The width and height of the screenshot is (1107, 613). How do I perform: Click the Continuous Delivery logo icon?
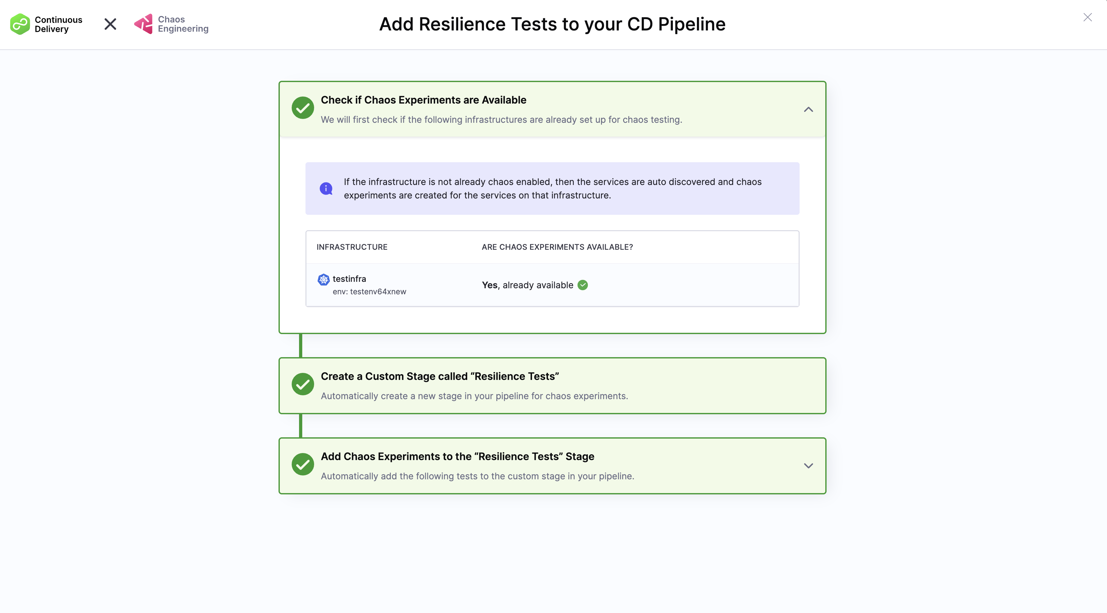20,24
